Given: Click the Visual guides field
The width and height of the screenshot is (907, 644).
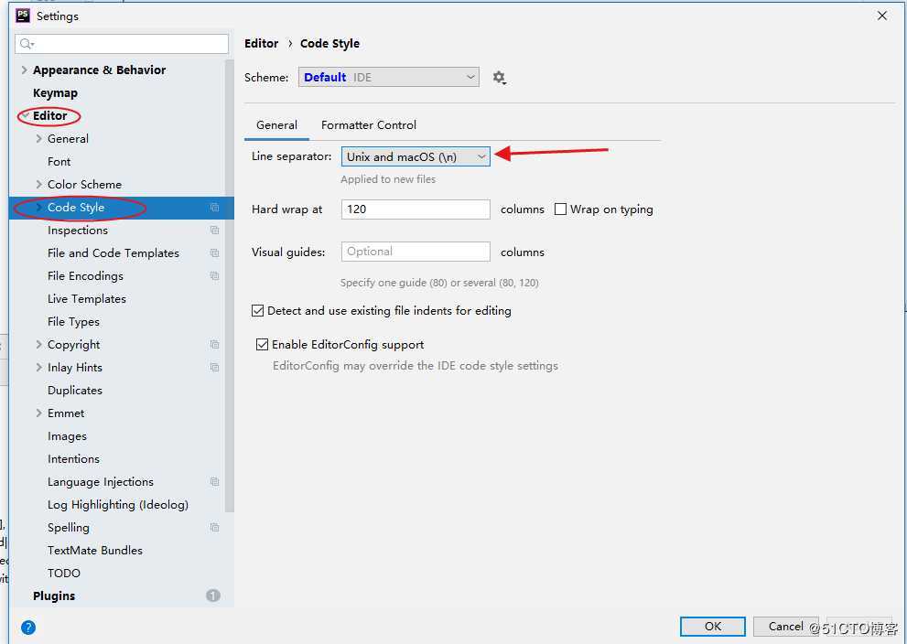Looking at the screenshot, I should (416, 252).
